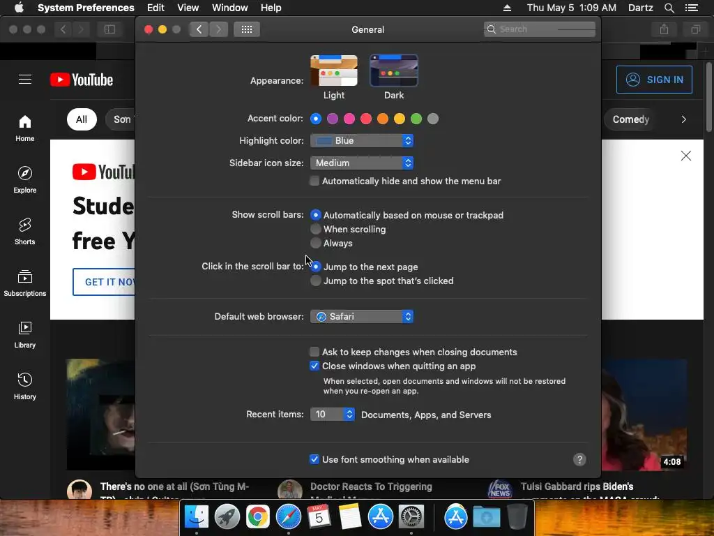Viewport: 714px width, 536px height.
Task: Select the purple accent color
Action: 333,119
